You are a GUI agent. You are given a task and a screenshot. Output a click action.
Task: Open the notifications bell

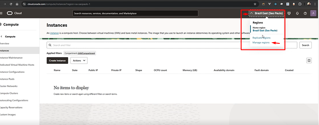point(297,13)
